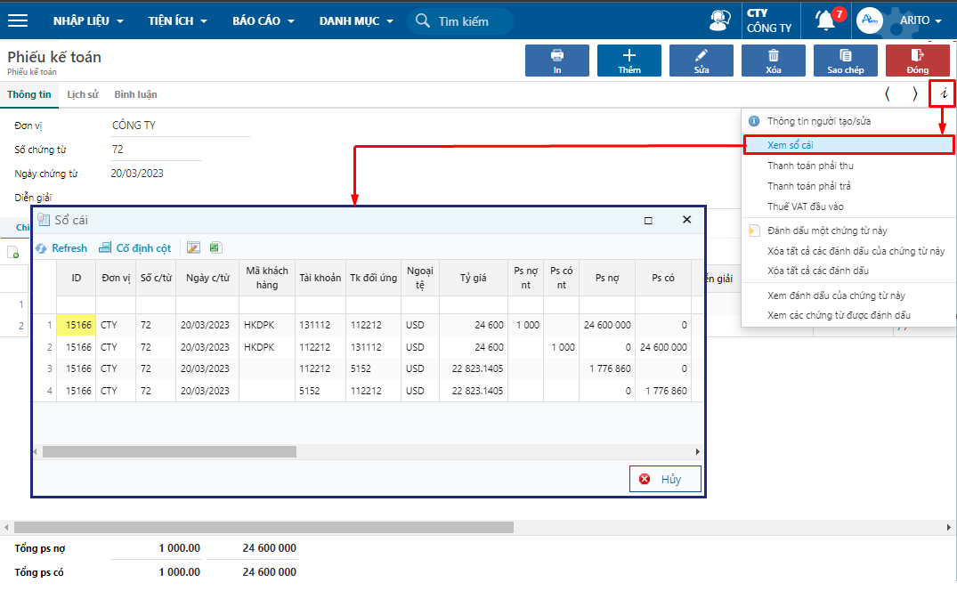Click the edit layout icon in Sổ cái toolbar
The image size is (957, 591).
(193, 248)
